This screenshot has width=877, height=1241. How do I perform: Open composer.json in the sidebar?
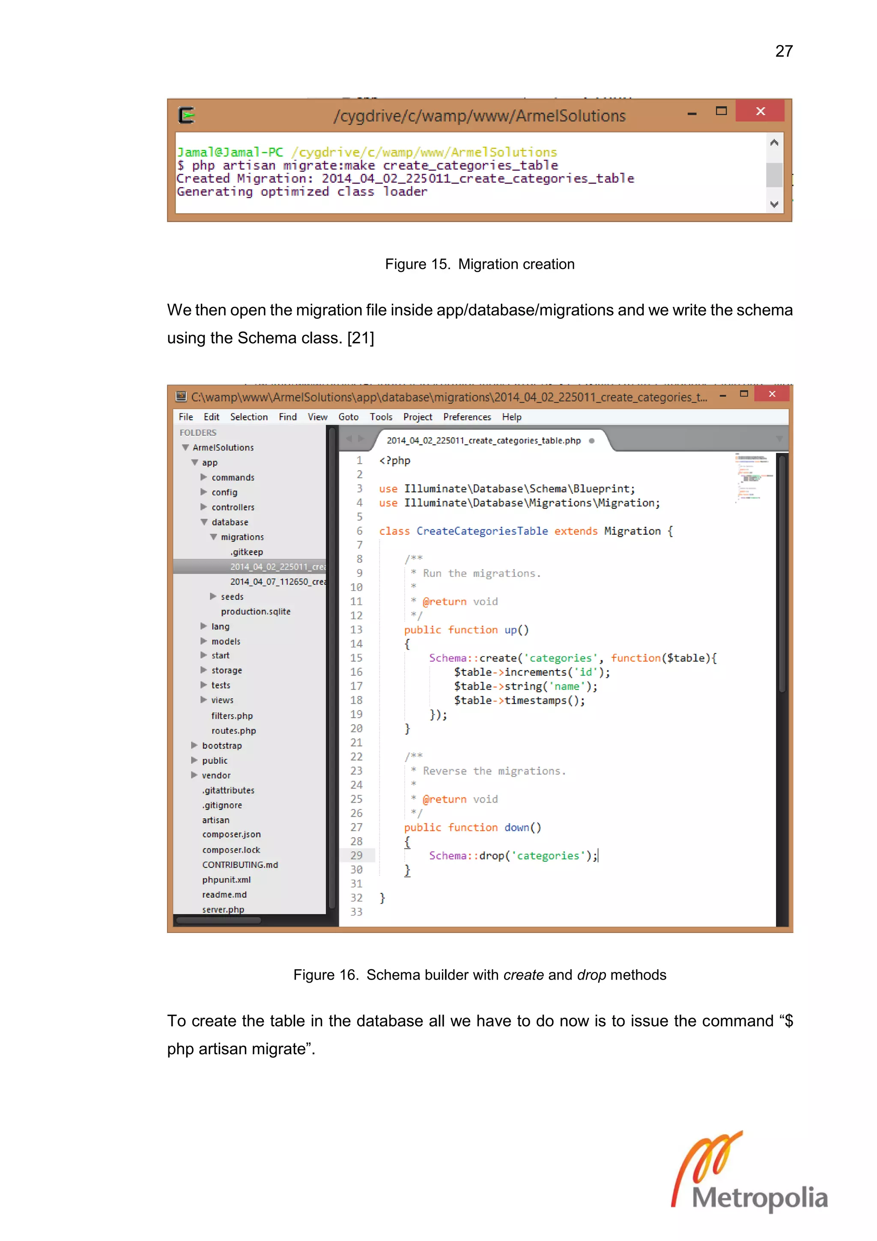tap(231, 834)
